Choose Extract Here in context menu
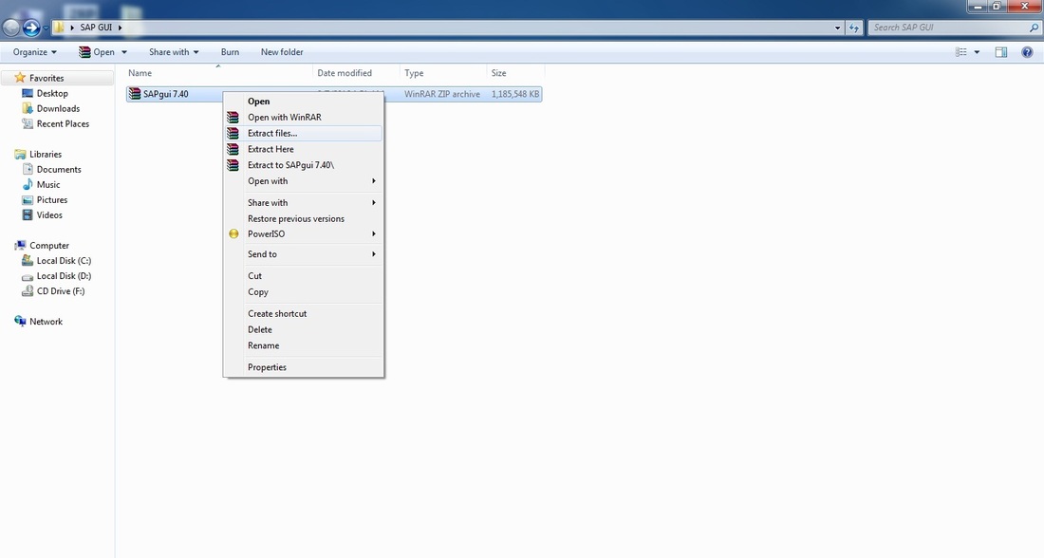 point(304,149)
